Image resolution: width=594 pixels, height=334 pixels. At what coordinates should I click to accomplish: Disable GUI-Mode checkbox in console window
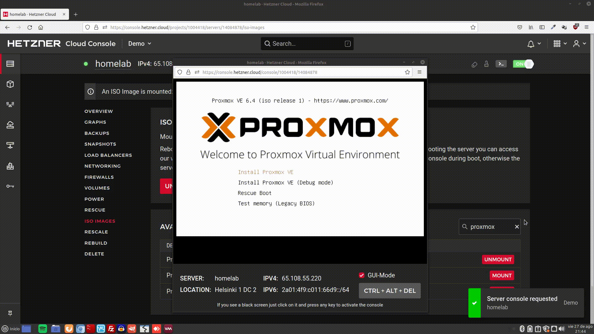coord(362,275)
